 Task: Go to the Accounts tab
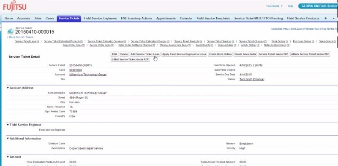(24, 19)
